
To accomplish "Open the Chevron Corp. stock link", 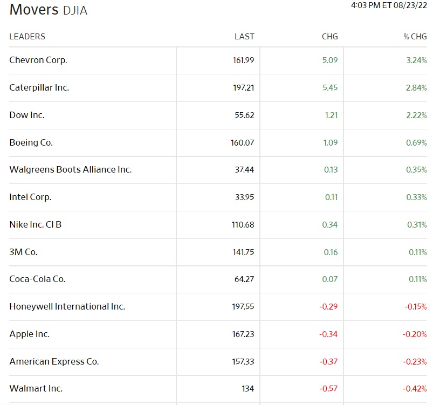I will [38, 60].
